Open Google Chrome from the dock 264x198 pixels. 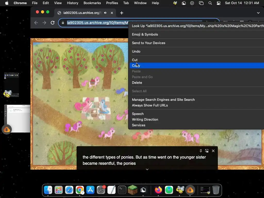(x=80, y=190)
